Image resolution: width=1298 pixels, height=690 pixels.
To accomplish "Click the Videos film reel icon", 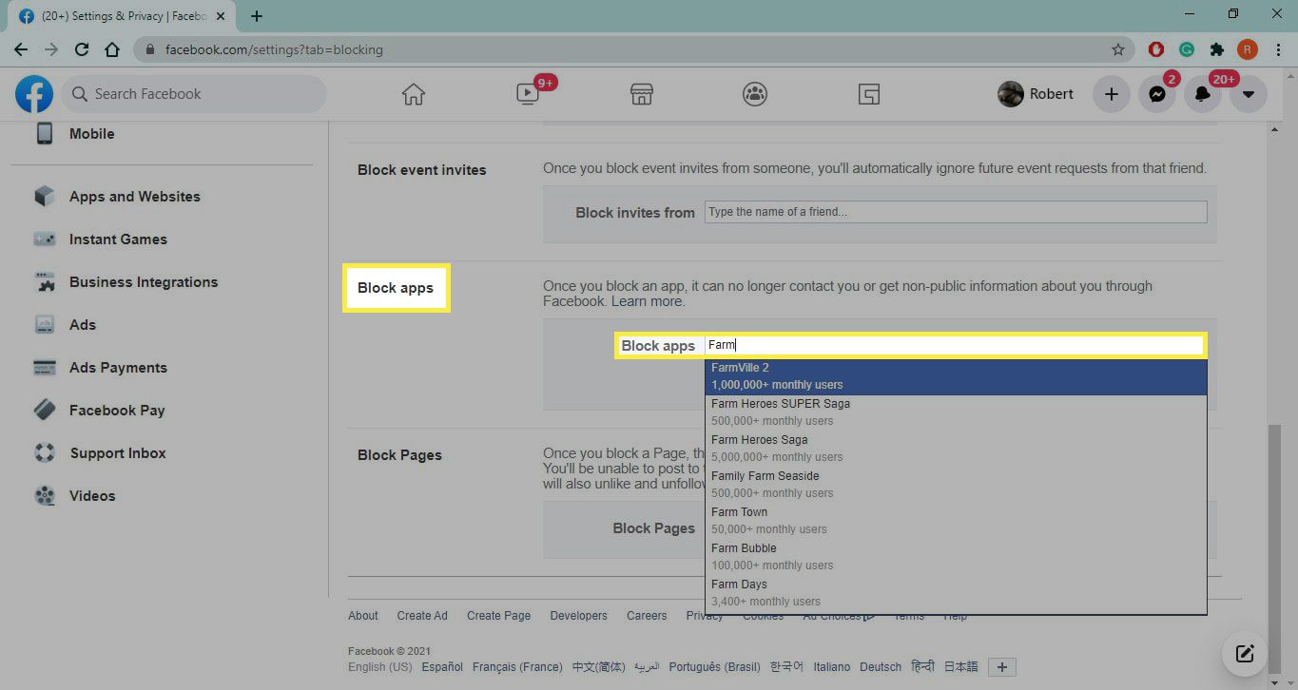I will click(x=45, y=496).
